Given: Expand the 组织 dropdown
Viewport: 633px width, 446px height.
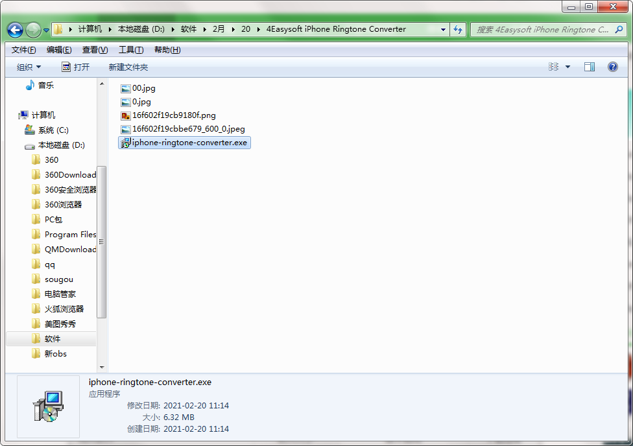Looking at the screenshot, I should (x=29, y=67).
